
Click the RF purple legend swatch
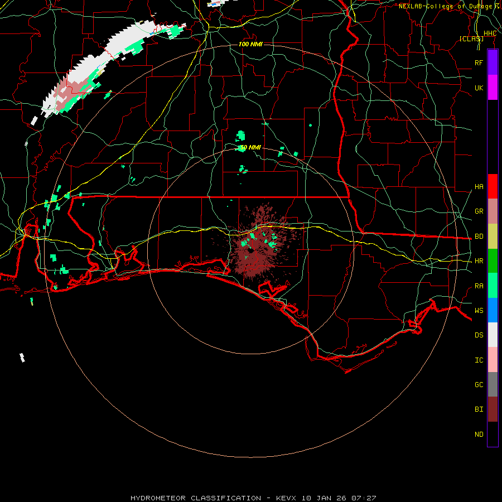coord(493,62)
